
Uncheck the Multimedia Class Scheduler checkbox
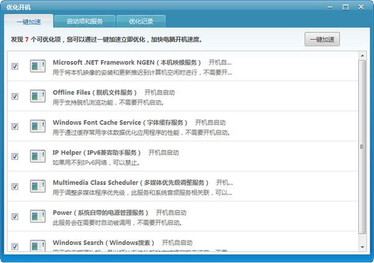15,187
